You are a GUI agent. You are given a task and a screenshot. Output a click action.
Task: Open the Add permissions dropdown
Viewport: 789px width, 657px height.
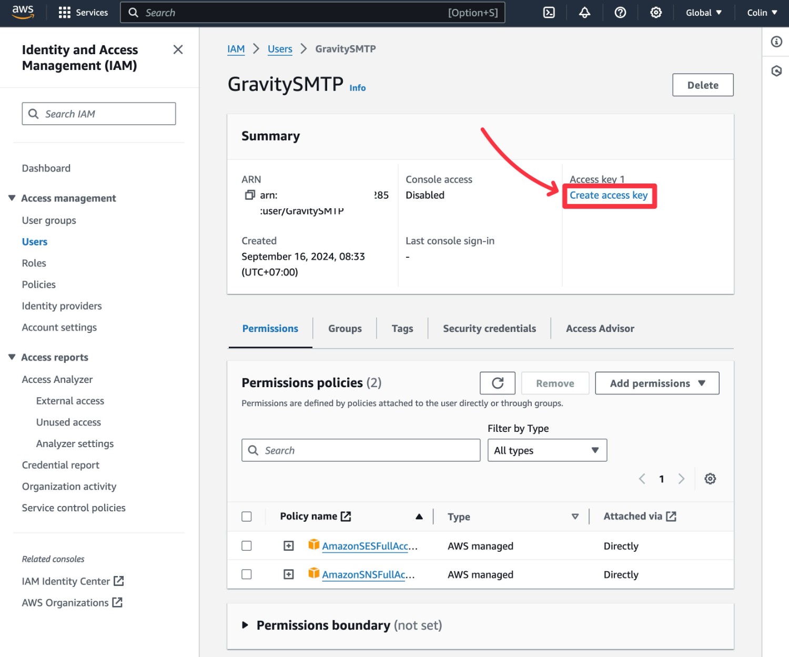tap(657, 383)
